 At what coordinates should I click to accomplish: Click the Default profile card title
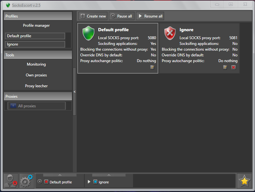[x=113, y=30]
